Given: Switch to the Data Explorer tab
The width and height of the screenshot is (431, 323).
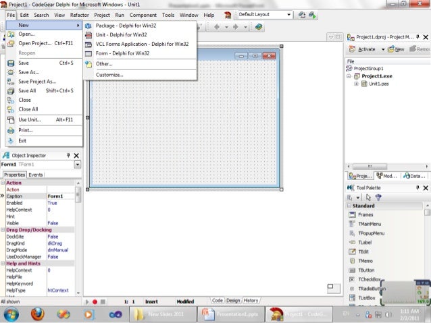Looking at the screenshot, I should coord(415,176).
